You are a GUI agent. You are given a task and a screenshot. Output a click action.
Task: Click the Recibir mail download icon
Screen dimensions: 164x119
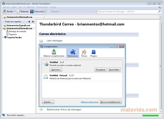point(4,11)
